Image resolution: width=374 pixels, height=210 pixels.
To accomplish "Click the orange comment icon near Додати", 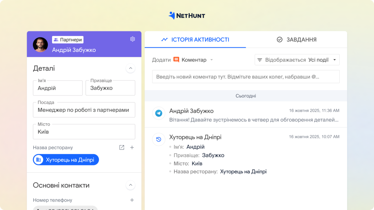I will pos(176,59).
